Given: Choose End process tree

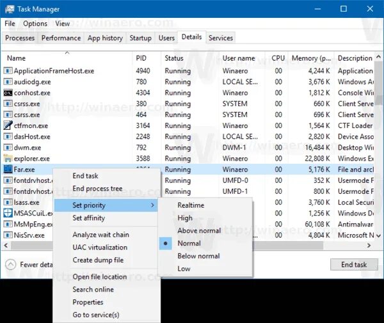Looking at the screenshot, I should point(106,189).
